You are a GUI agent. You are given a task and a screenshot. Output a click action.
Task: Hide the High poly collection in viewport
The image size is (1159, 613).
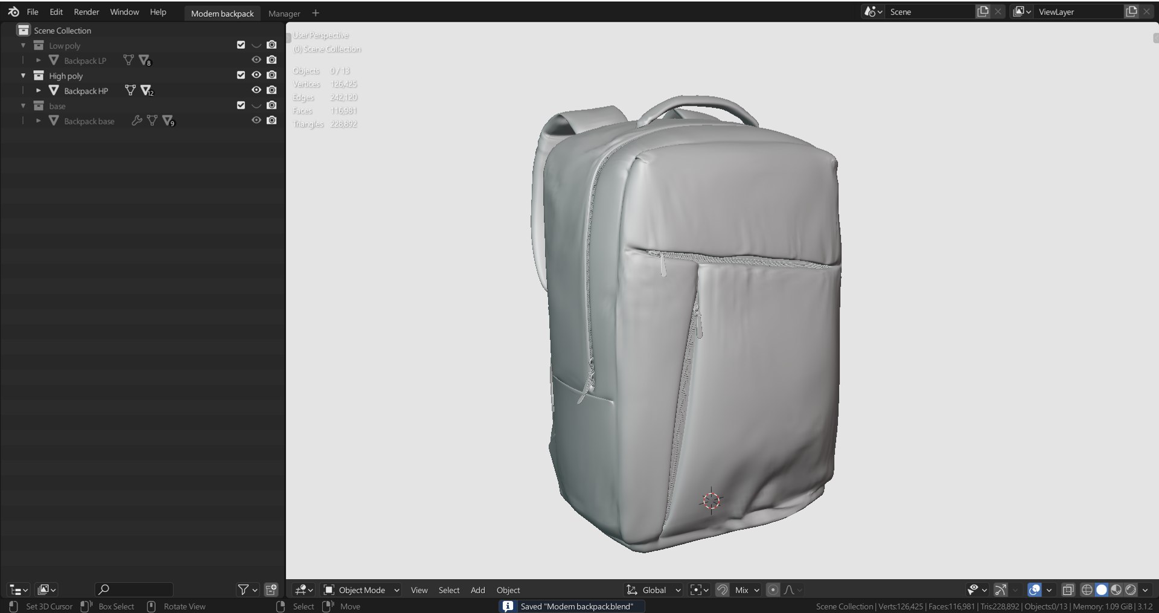coord(256,75)
